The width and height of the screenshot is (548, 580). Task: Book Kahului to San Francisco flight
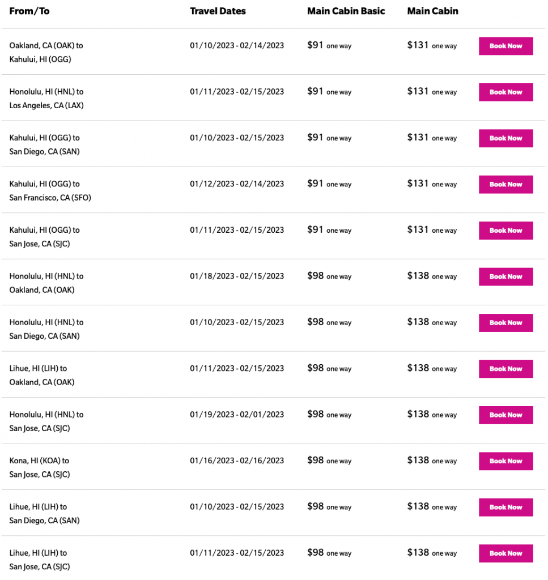[505, 184]
